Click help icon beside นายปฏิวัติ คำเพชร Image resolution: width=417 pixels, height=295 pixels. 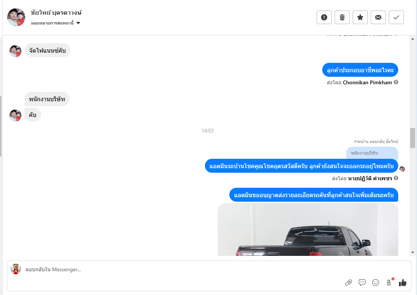click(396, 178)
